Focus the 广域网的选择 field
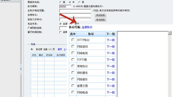Screen dimensions: 173x97 click(x=63, y=28)
